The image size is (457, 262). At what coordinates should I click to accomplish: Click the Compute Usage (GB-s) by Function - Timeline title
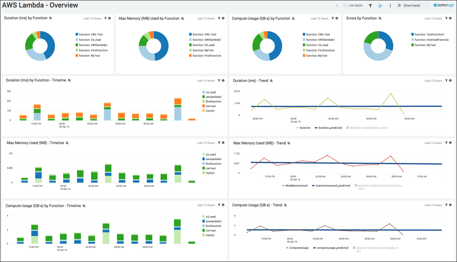coord(43,205)
